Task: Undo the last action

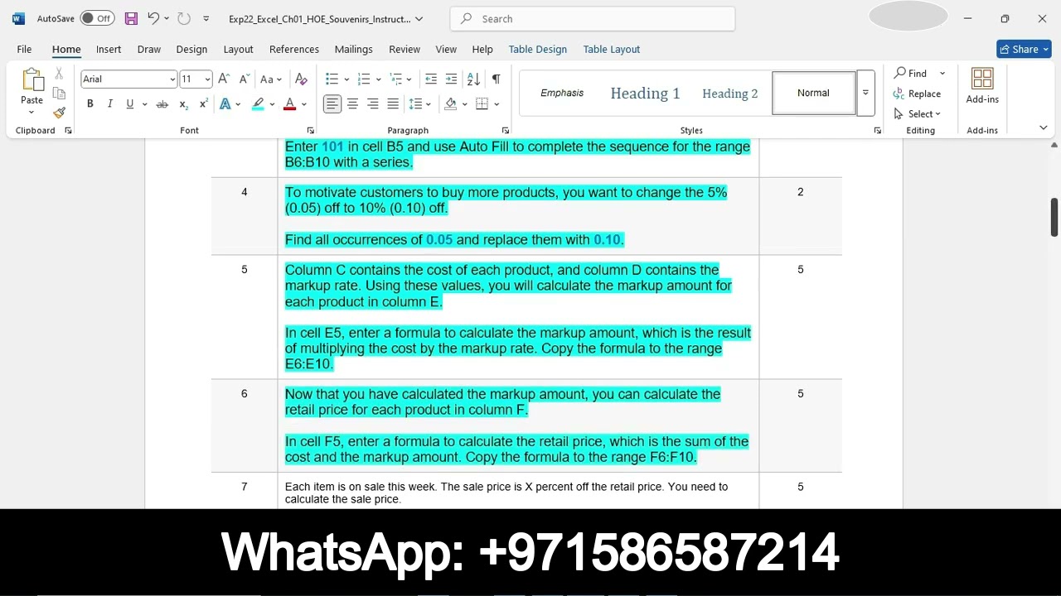Action: tap(153, 18)
